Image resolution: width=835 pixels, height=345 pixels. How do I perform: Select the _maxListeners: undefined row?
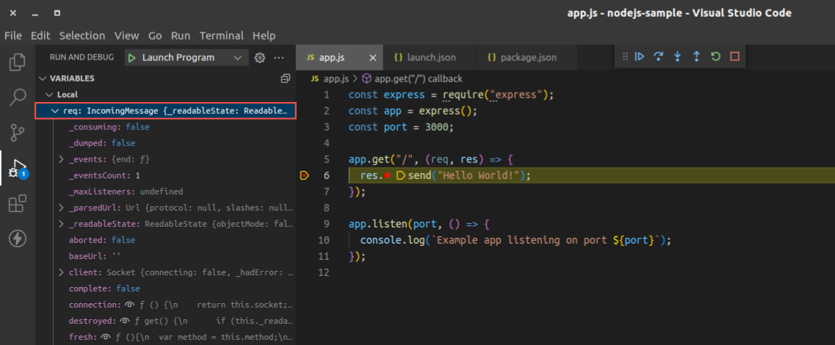coord(166,191)
